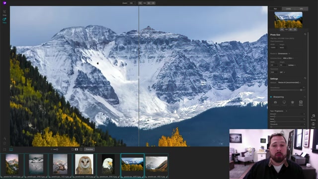Choose the Screen sharpening preset icon
This screenshot has height=179, width=318.
pos(284,103)
